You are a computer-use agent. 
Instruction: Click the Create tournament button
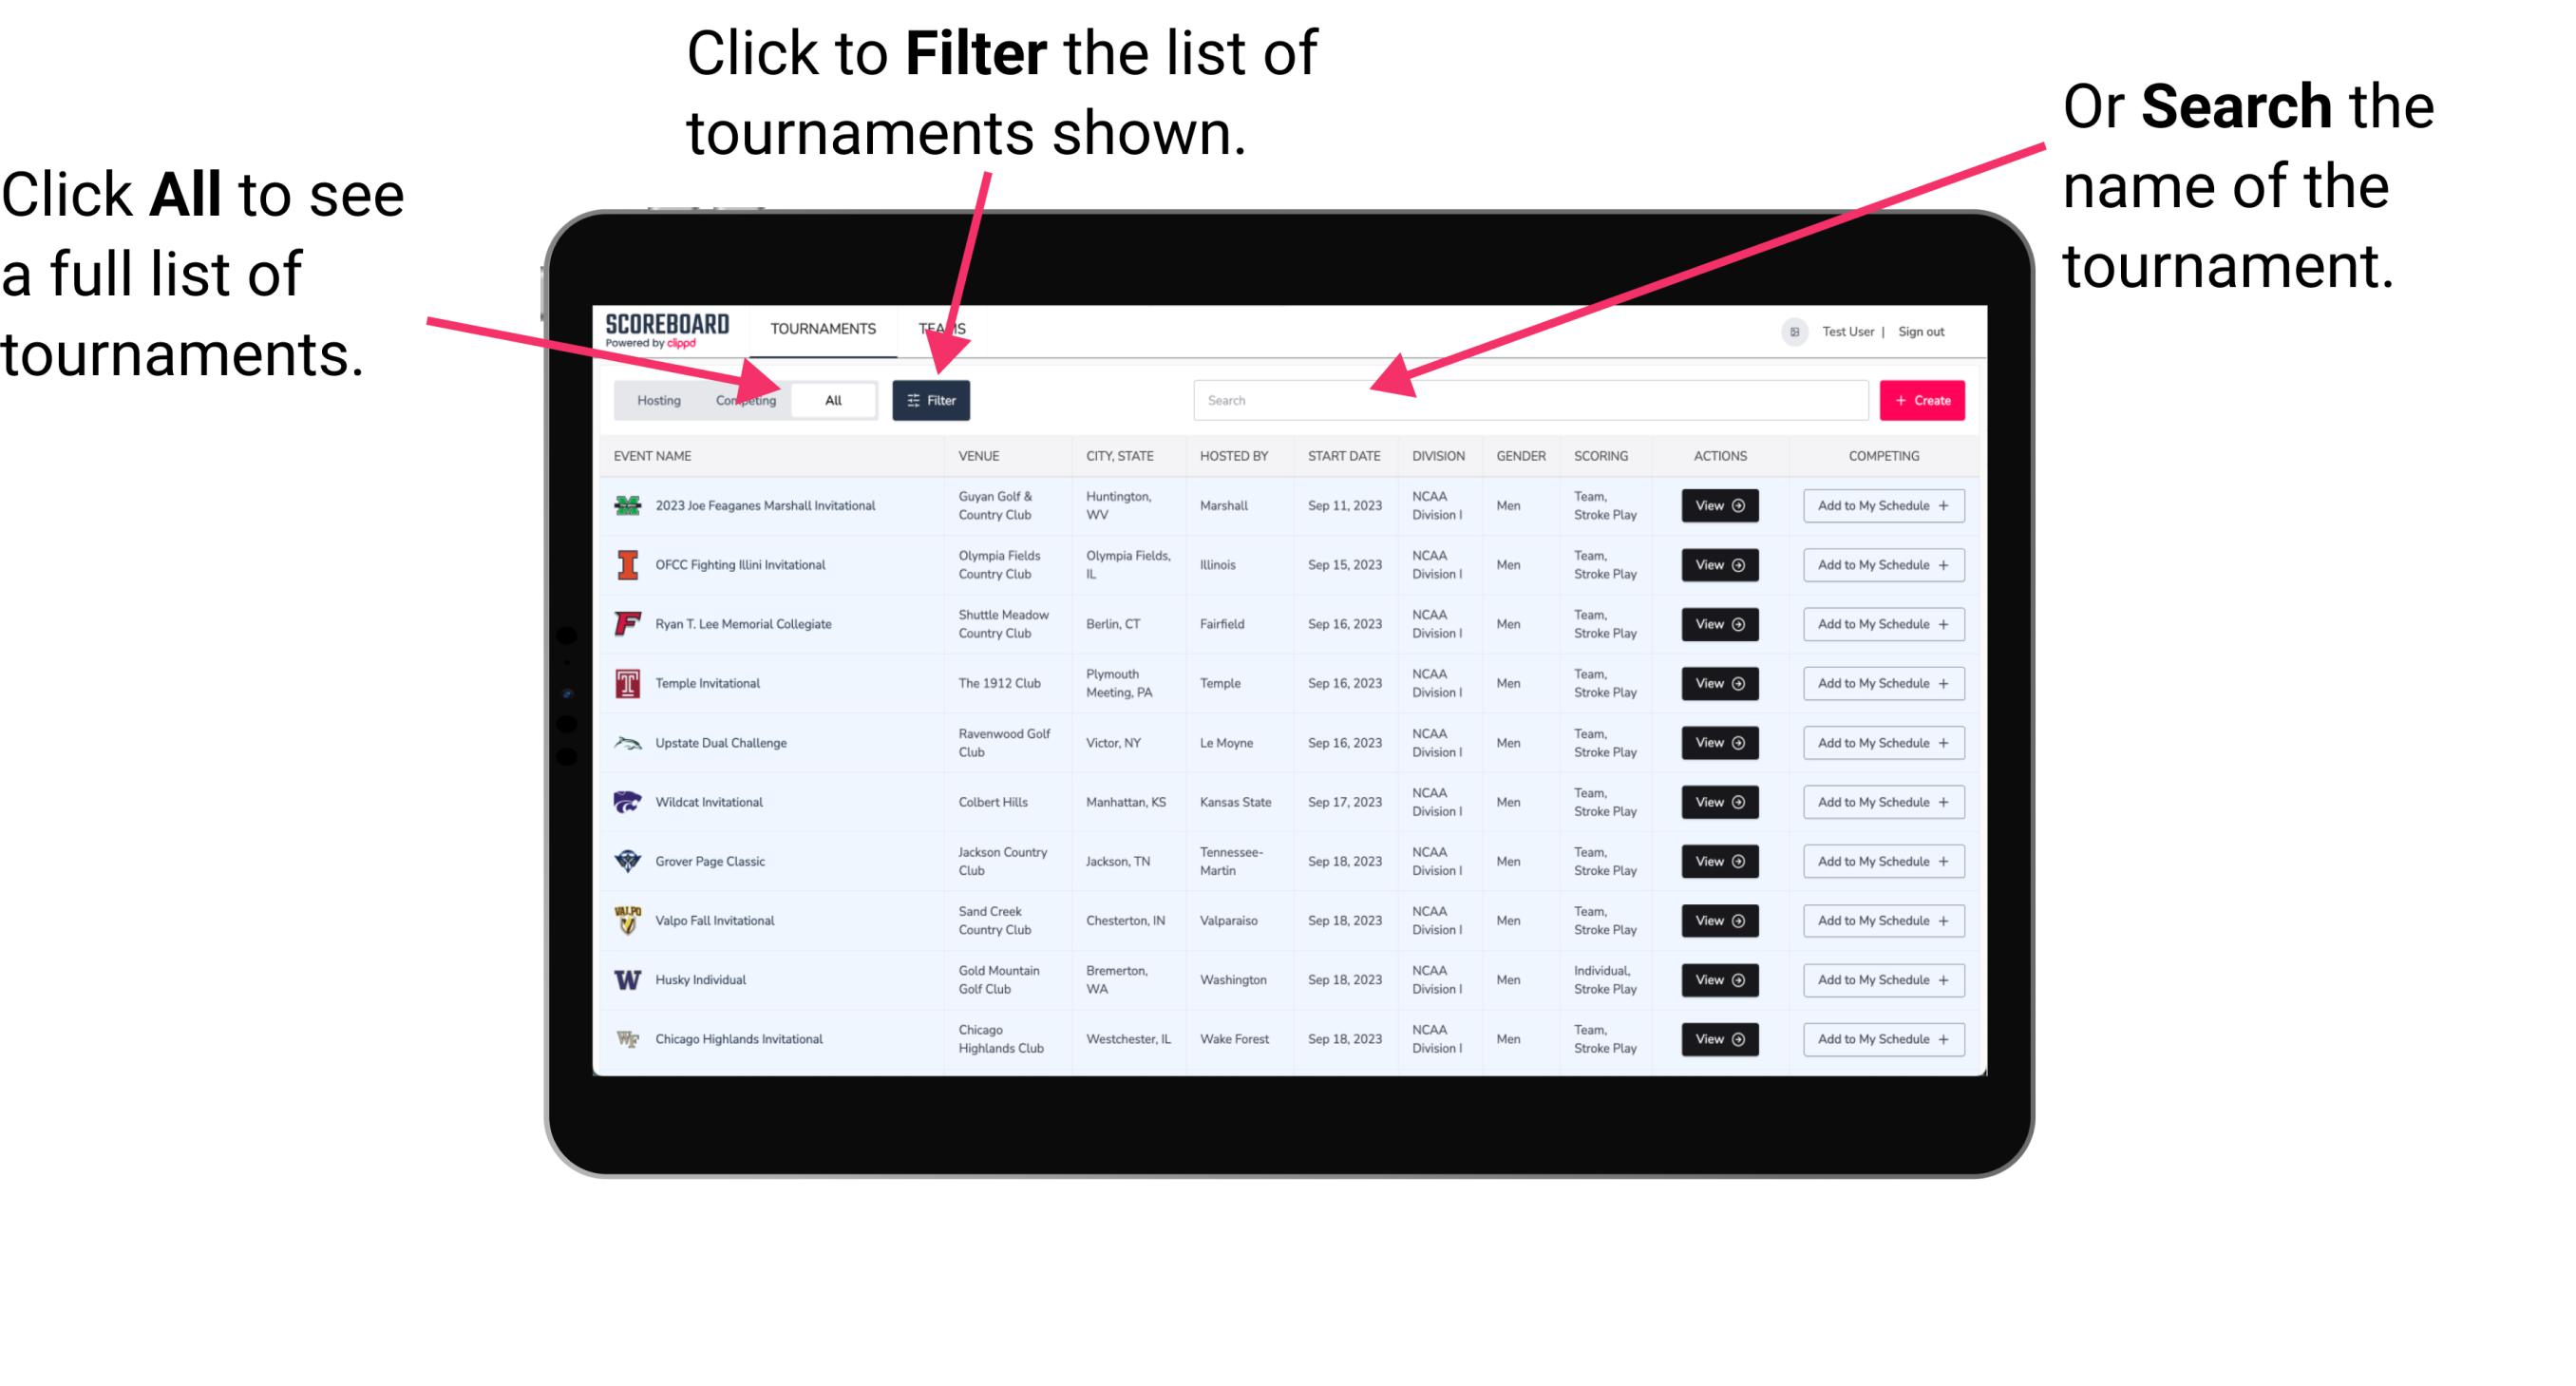1923,399
